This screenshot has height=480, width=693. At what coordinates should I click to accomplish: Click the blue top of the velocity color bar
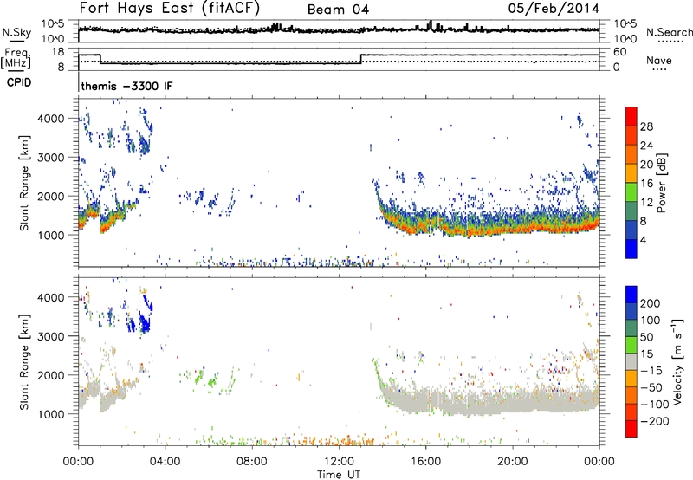coord(631,295)
